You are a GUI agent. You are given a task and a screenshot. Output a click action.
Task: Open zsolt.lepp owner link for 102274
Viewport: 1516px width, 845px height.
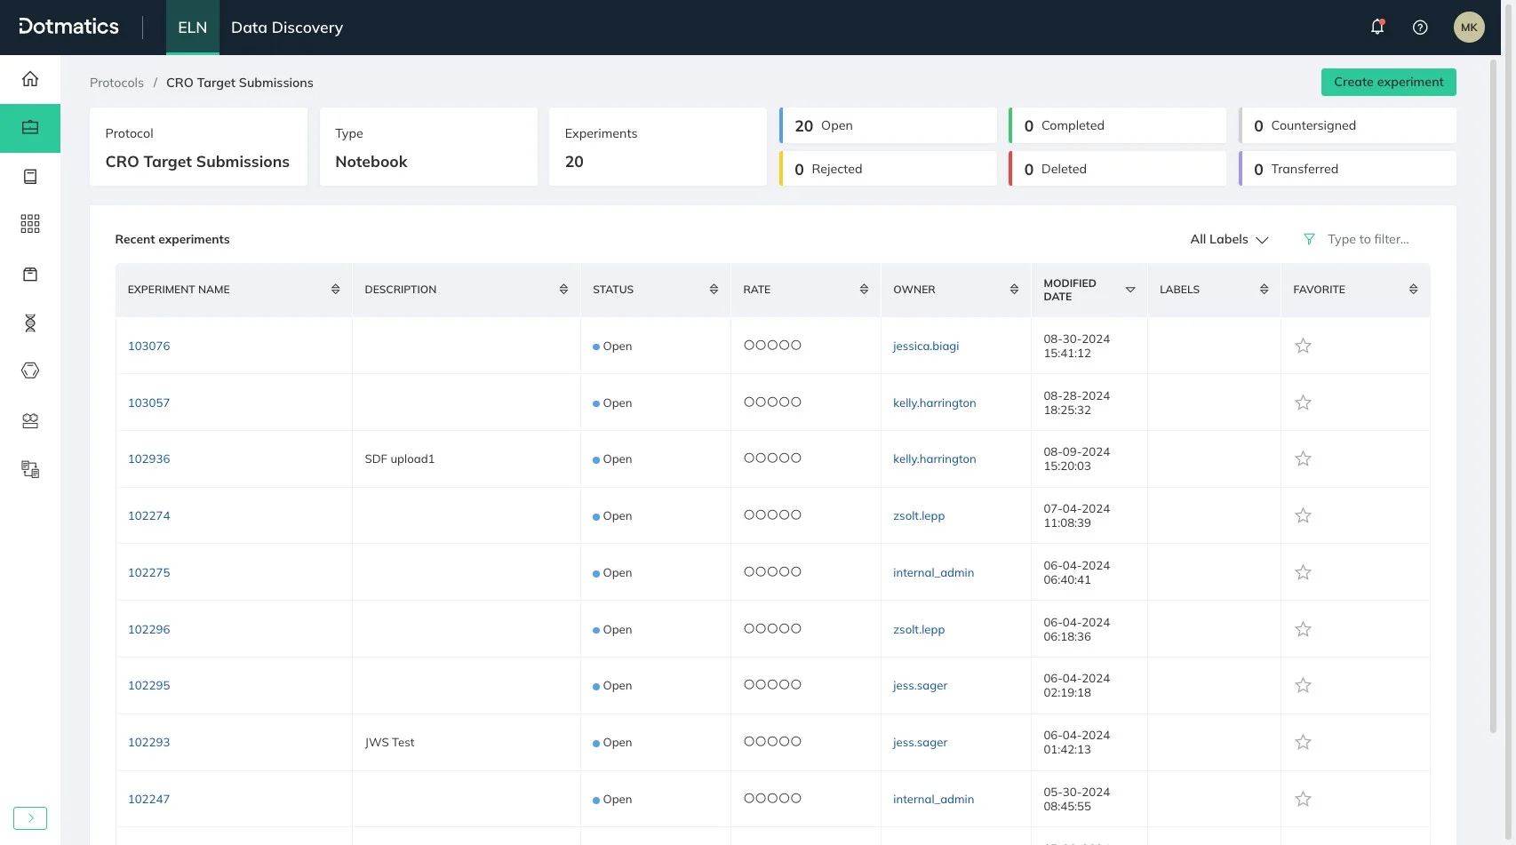(919, 515)
